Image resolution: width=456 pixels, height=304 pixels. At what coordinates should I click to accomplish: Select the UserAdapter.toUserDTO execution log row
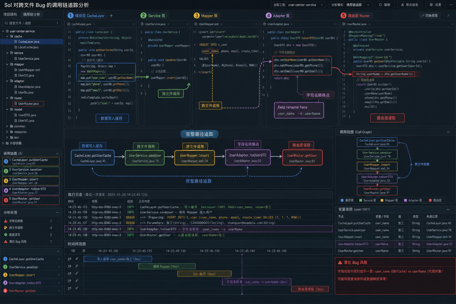click(198, 229)
